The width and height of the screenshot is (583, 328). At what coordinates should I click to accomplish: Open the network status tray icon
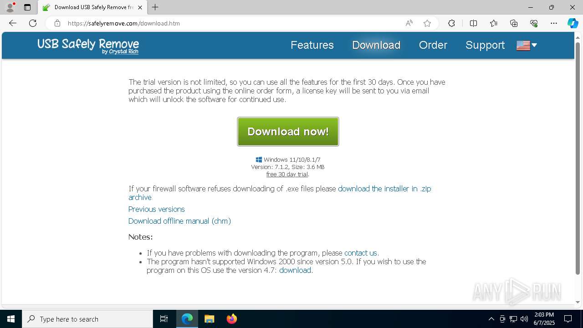(x=513, y=319)
